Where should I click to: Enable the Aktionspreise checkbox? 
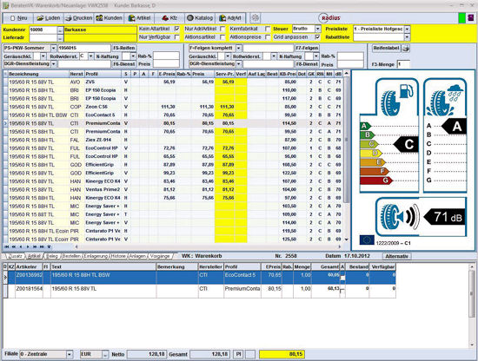tap(268, 37)
